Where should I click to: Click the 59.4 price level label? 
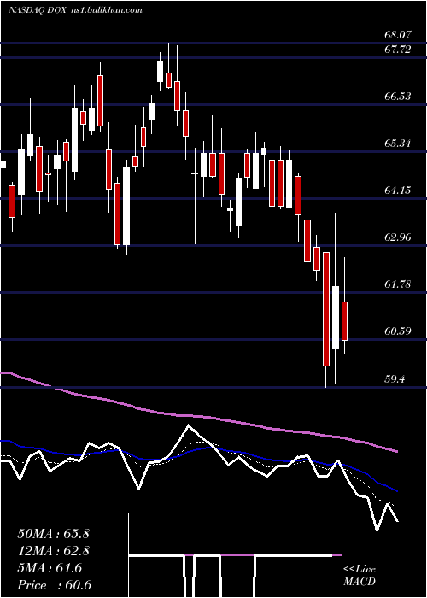395,378
